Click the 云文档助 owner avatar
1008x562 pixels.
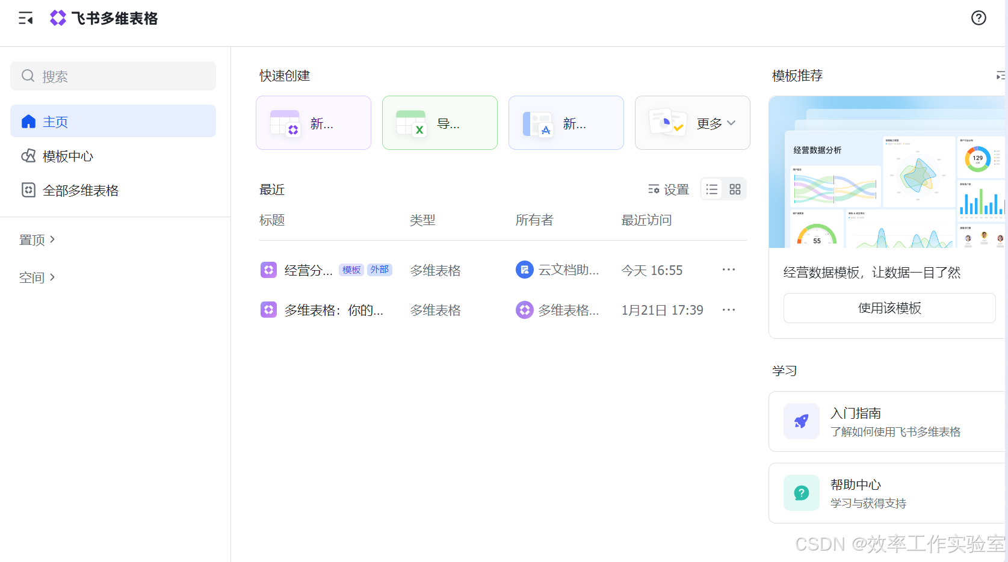525,270
